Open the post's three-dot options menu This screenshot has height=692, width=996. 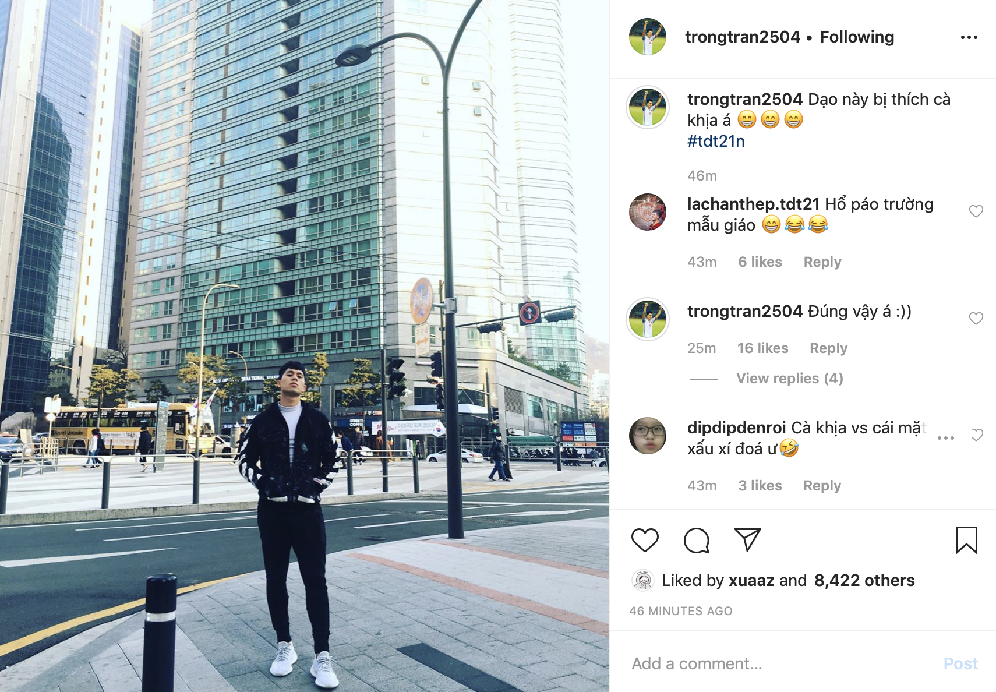coord(969,37)
